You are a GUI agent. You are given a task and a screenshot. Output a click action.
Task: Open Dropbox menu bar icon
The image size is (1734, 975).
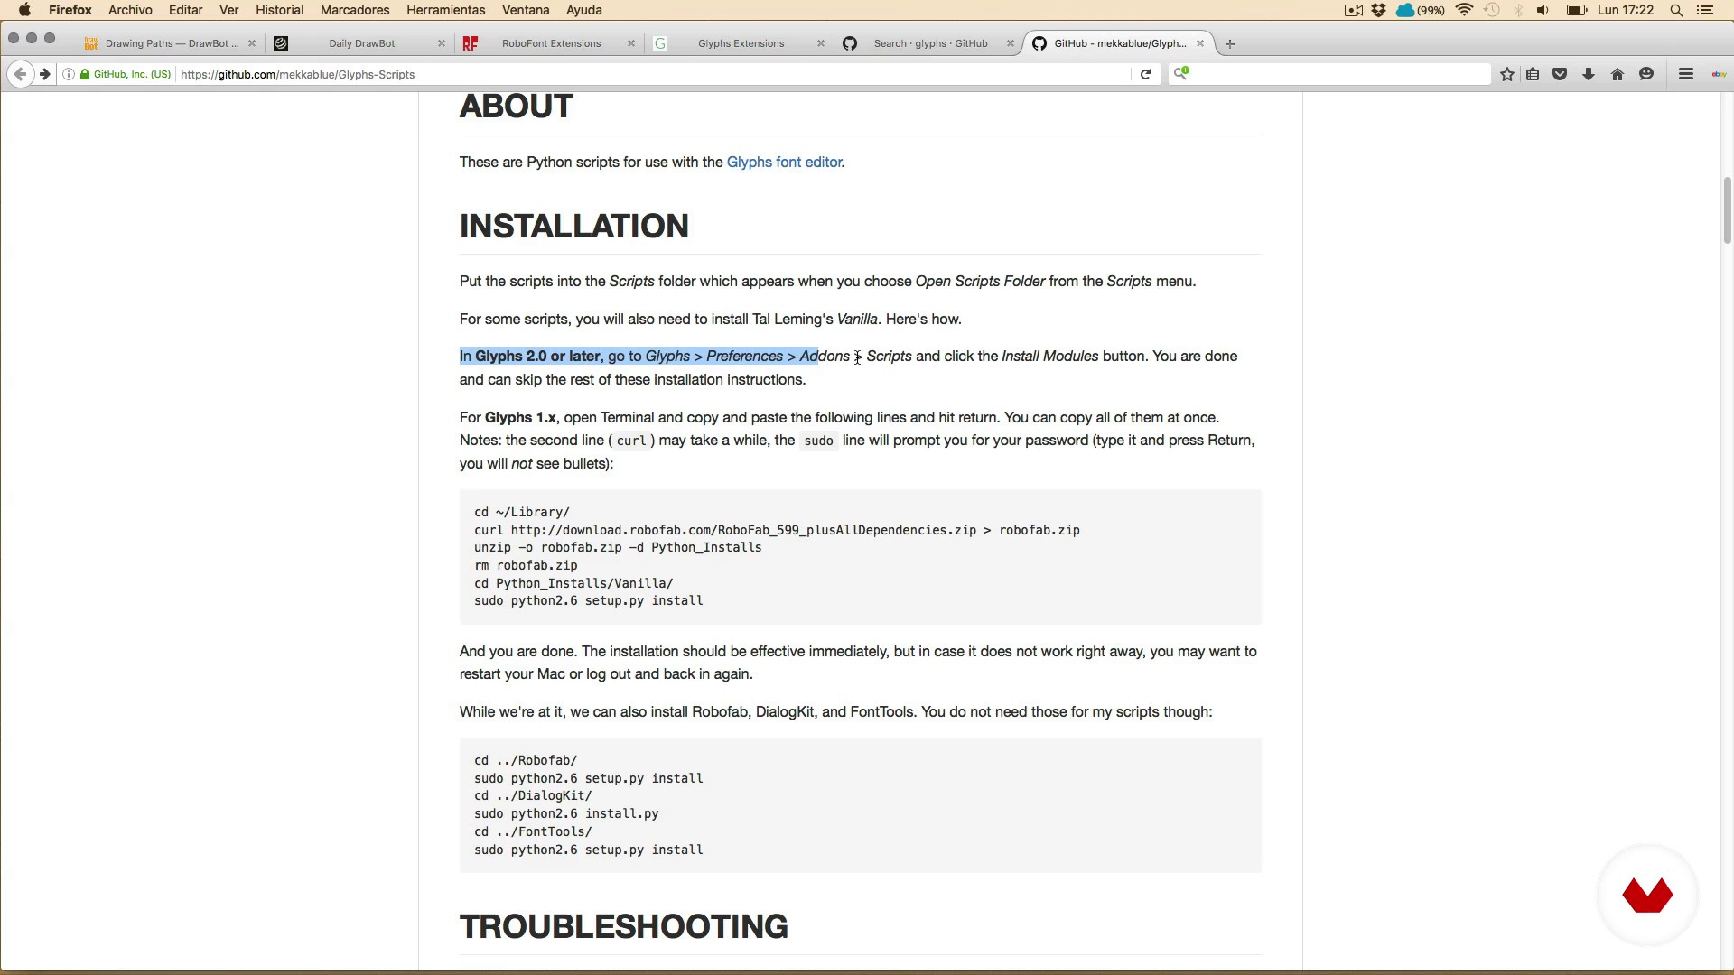pyautogui.click(x=1379, y=10)
